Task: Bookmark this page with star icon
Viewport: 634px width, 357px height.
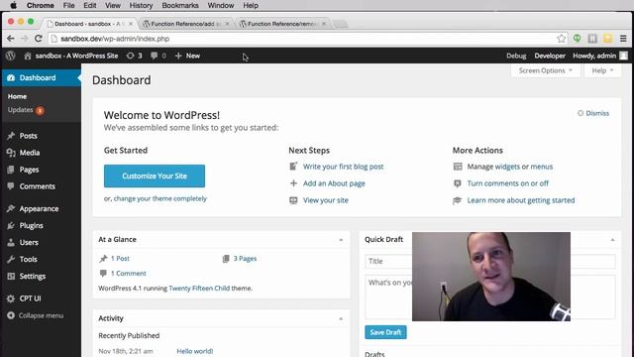Action: pos(562,39)
